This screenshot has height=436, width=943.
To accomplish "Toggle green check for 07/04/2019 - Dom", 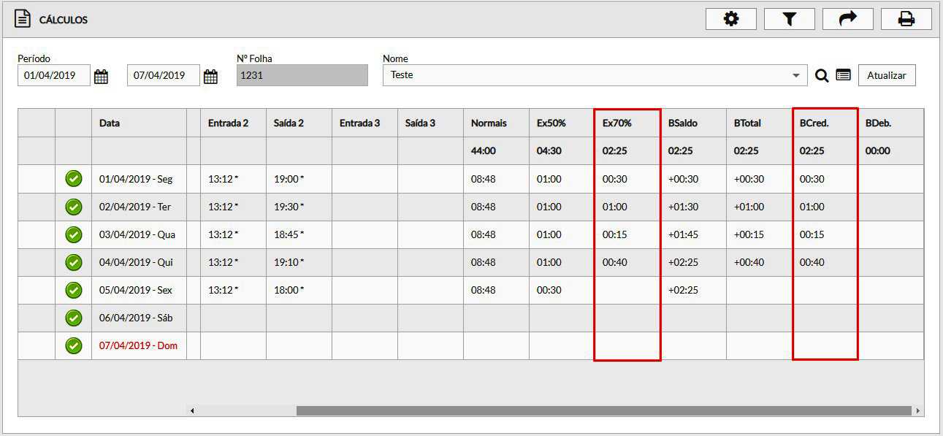I will pyautogui.click(x=73, y=345).
